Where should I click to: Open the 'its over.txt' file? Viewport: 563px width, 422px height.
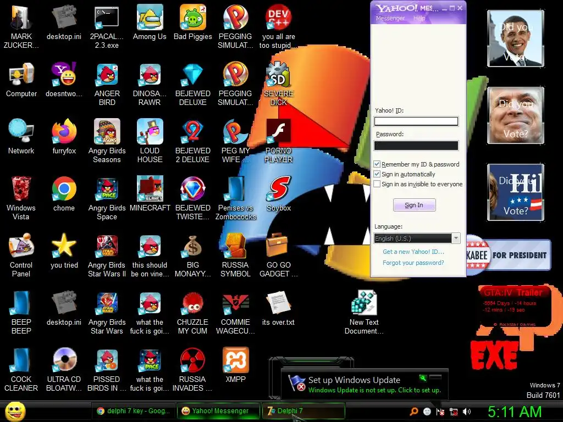[278, 308]
